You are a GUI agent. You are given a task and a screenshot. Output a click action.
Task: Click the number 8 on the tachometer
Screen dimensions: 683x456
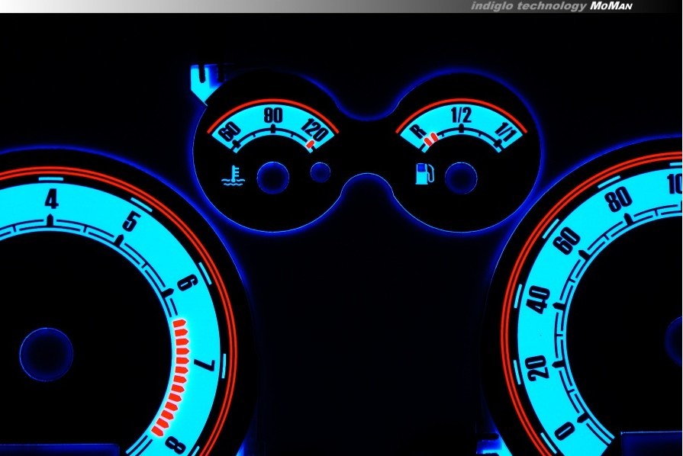[176, 445]
